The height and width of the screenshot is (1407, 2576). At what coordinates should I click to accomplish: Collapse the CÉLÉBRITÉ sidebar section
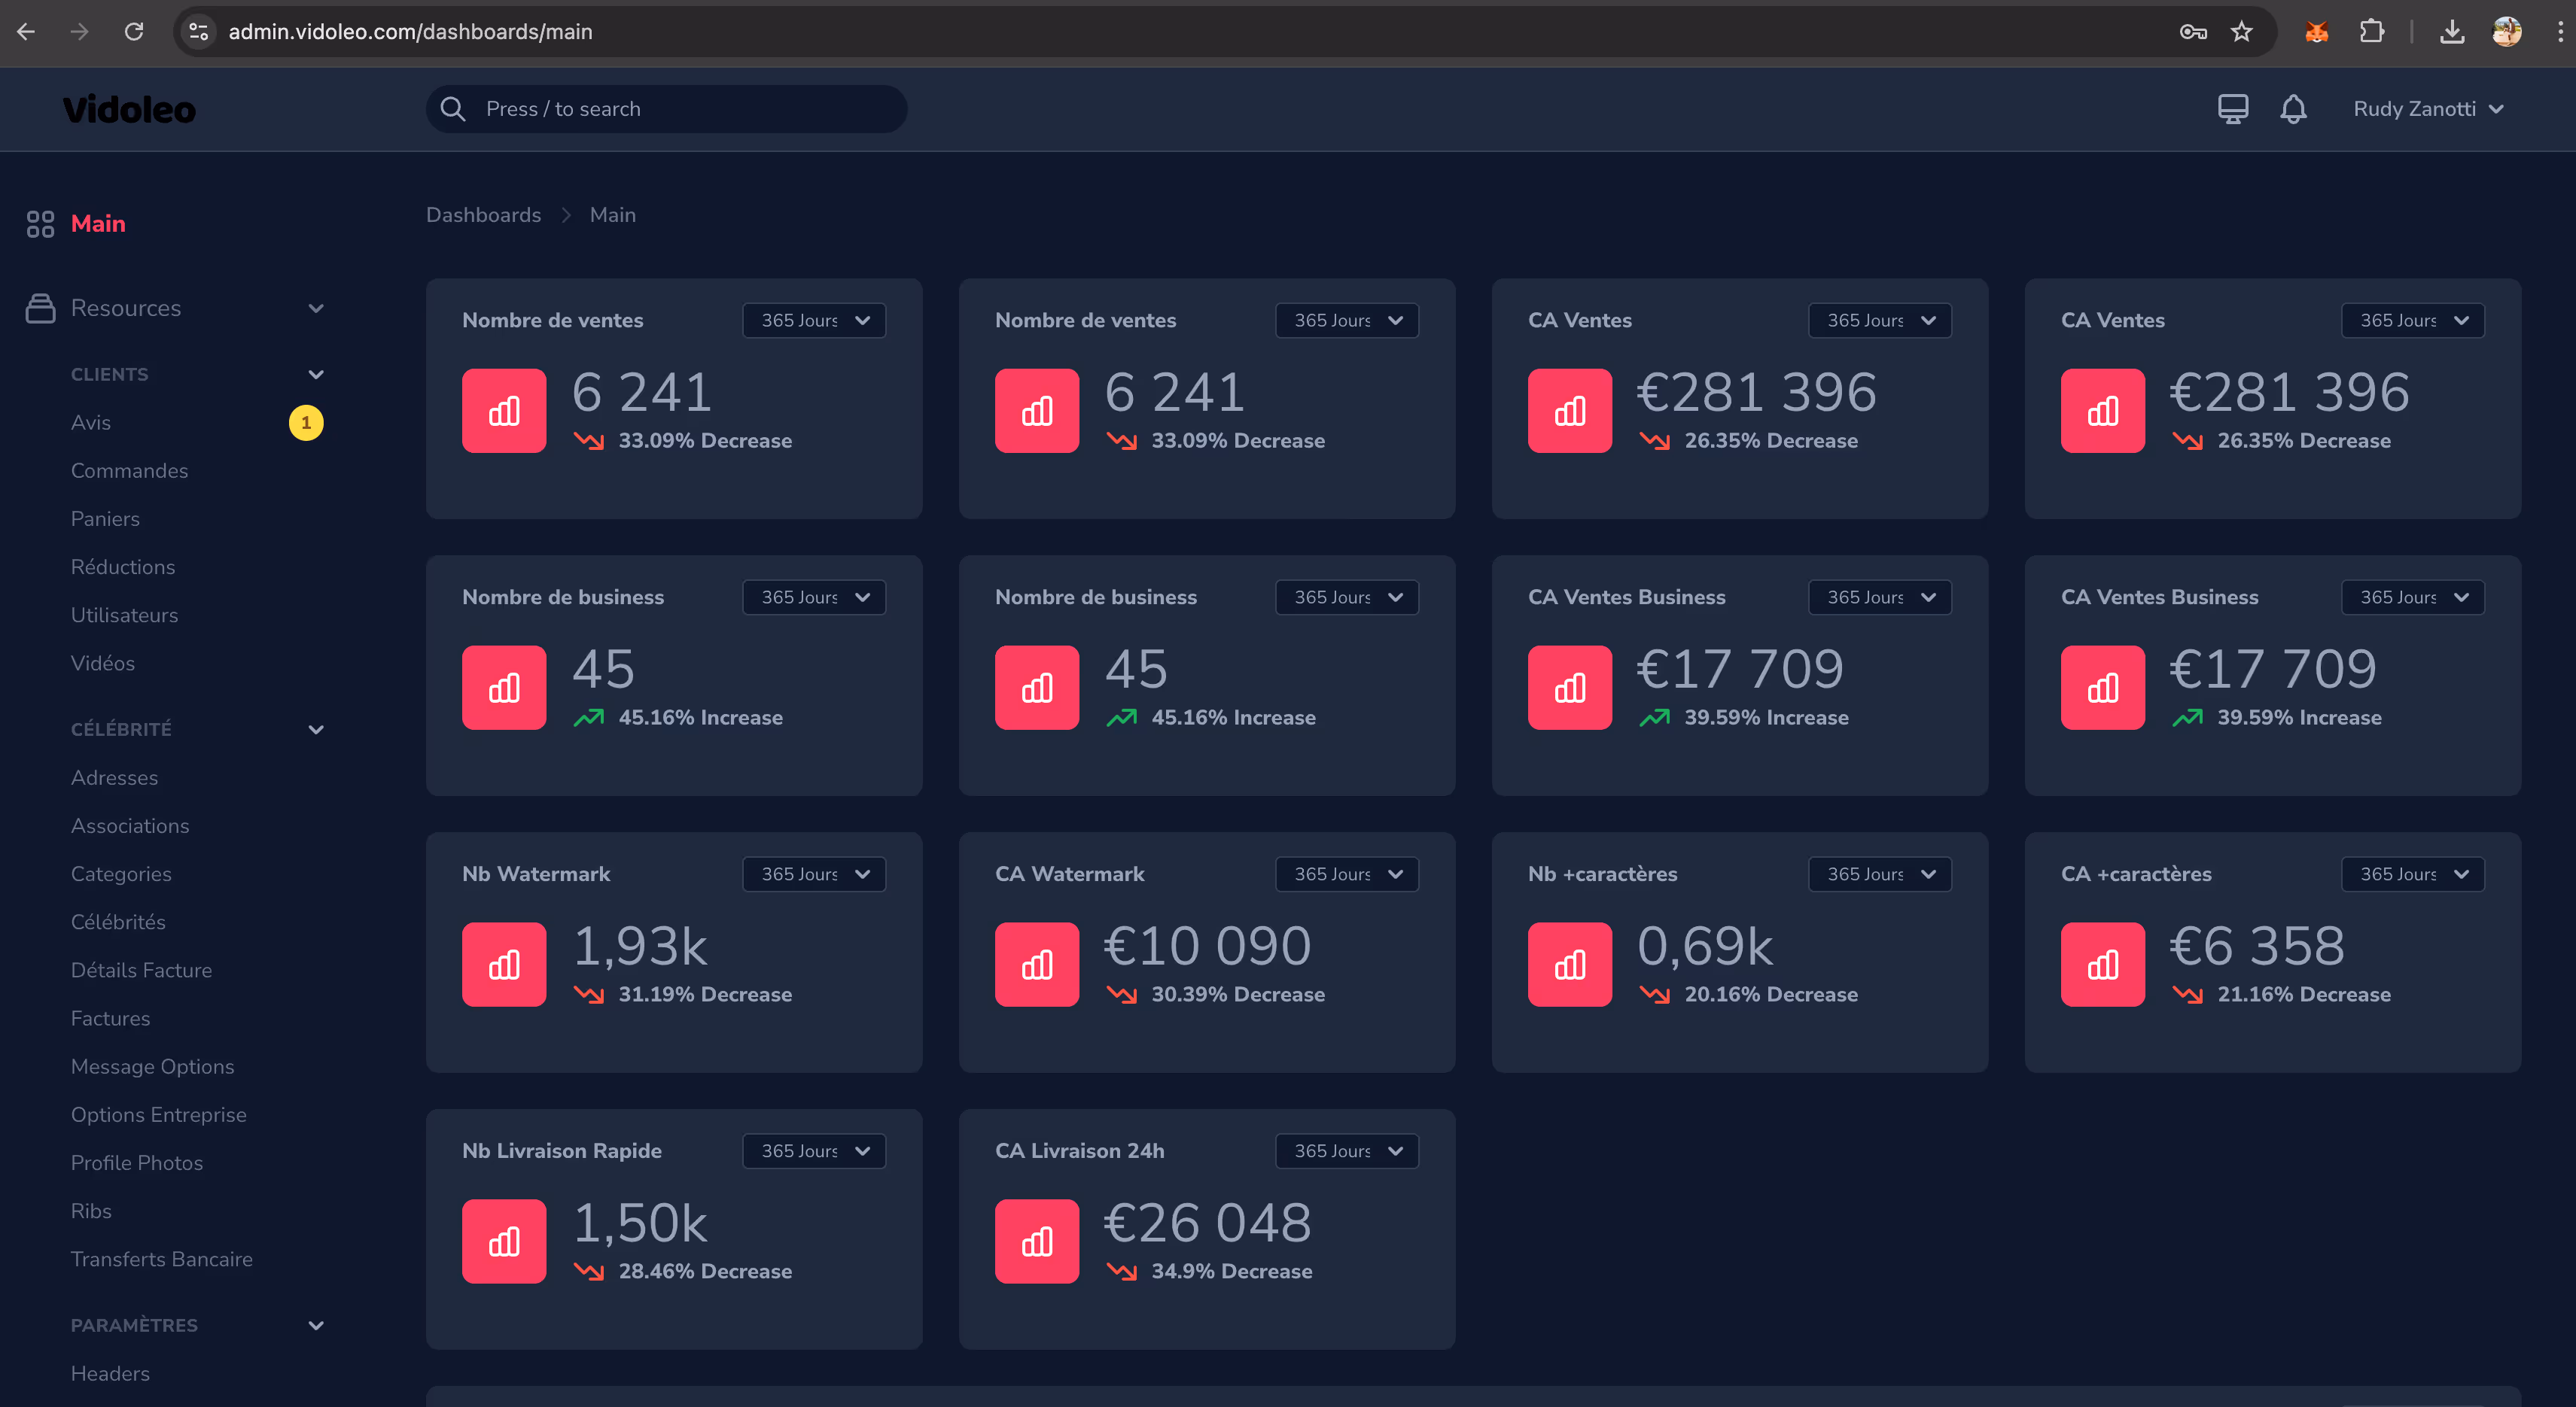pos(316,730)
